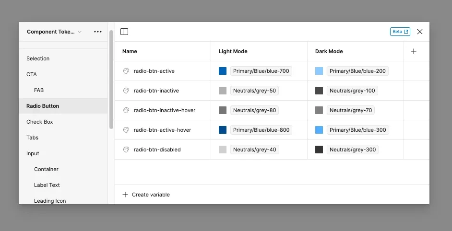This screenshot has width=452, height=231.
Task: Click the Primary/Blue/blue-800 alias chip
Action: pyautogui.click(x=261, y=130)
